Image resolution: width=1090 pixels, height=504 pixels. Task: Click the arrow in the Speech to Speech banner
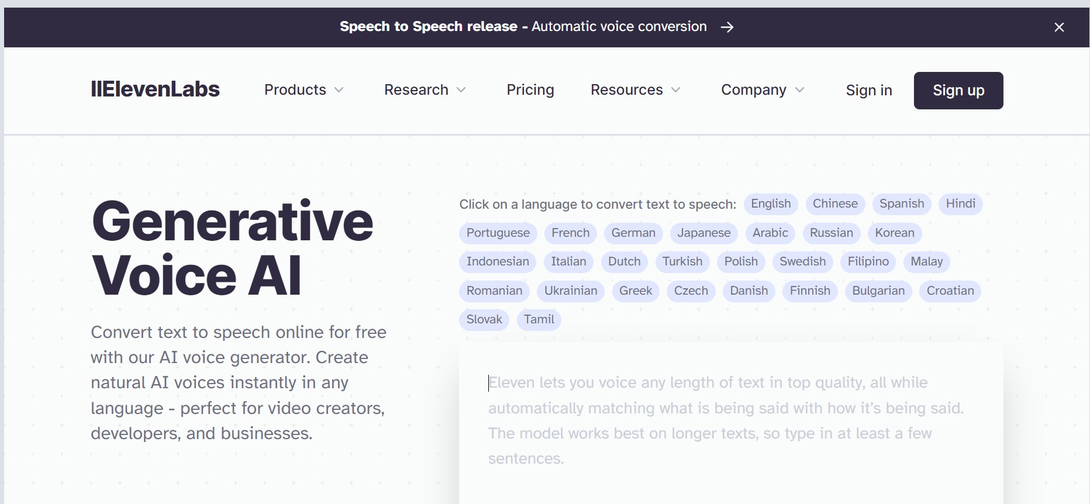[727, 27]
